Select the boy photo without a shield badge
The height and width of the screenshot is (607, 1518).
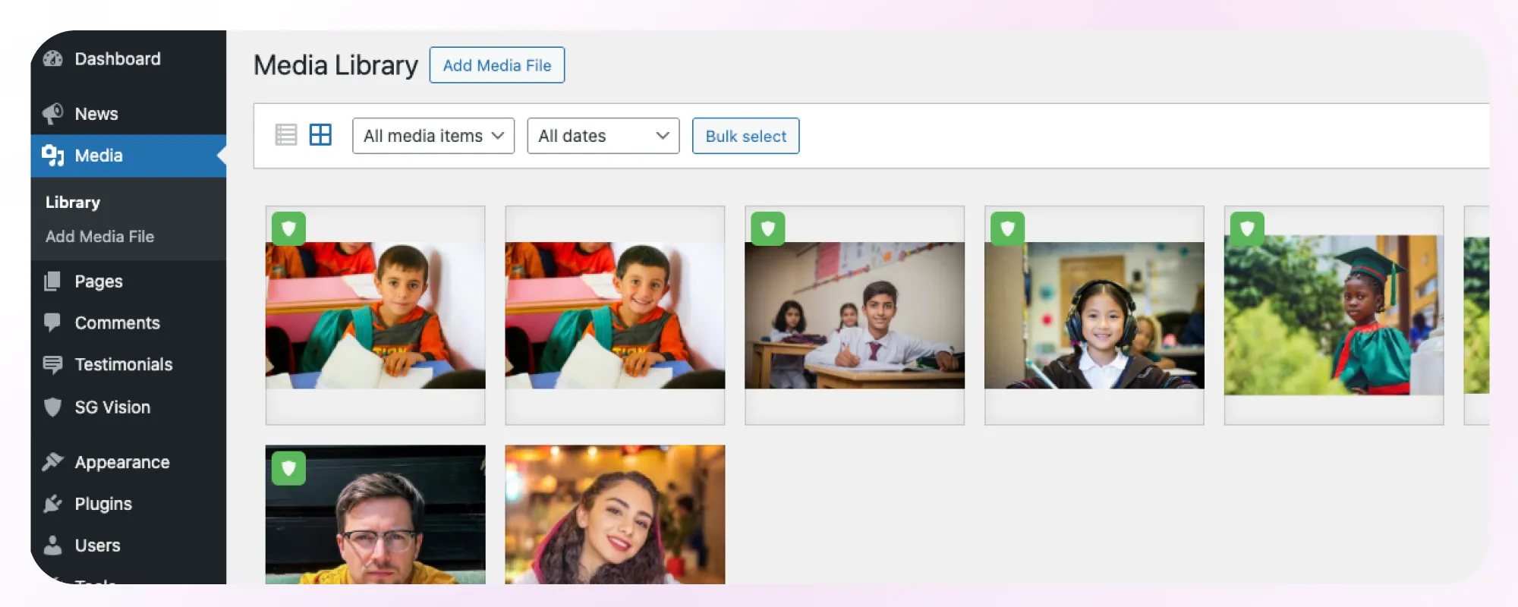[615, 316]
